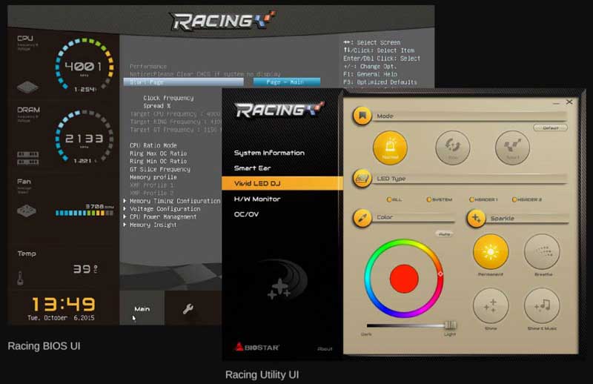
Task: Open the About link in utility
Action: click(325, 349)
